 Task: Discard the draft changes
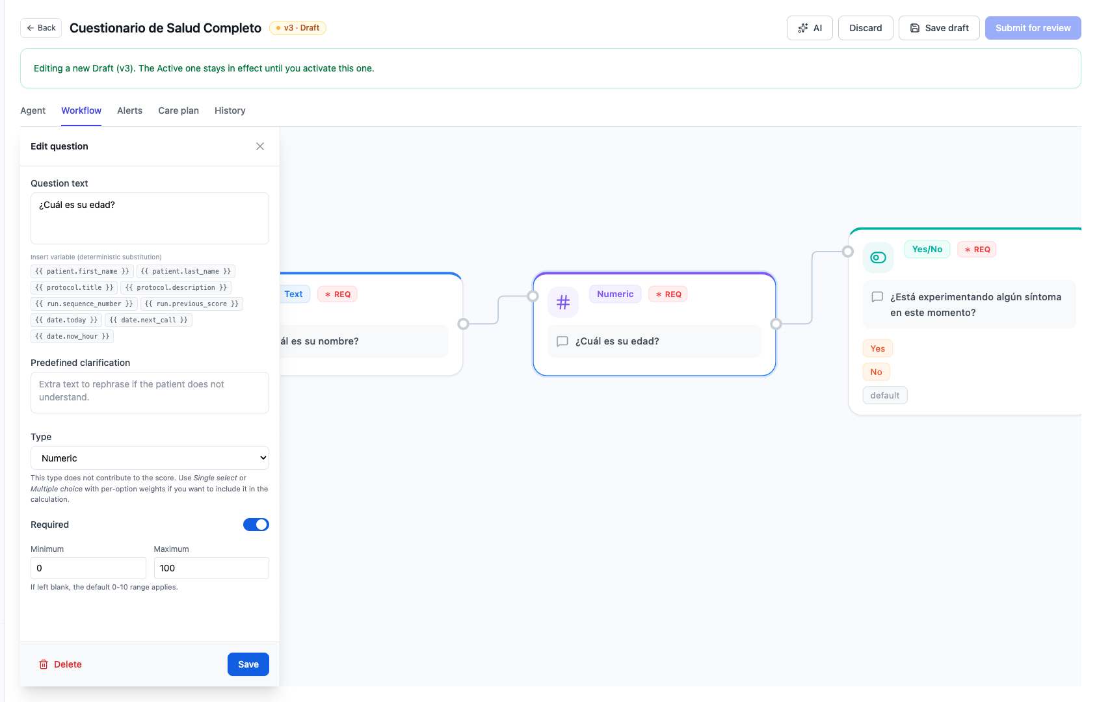pyautogui.click(x=866, y=28)
